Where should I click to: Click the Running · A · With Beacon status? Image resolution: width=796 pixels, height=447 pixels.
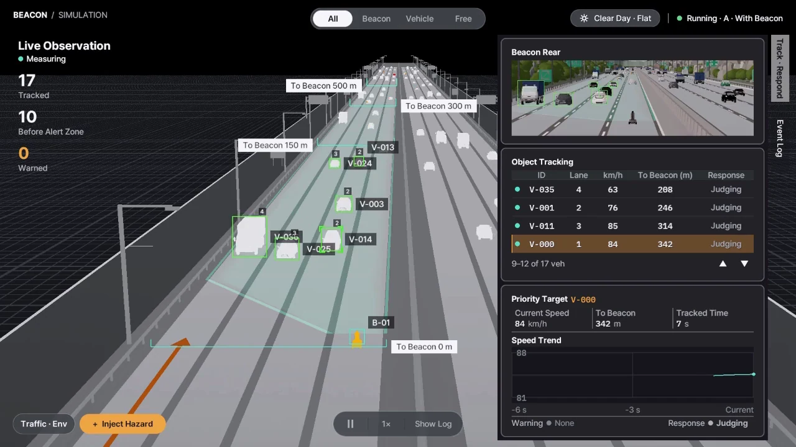[x=729, y=18]
